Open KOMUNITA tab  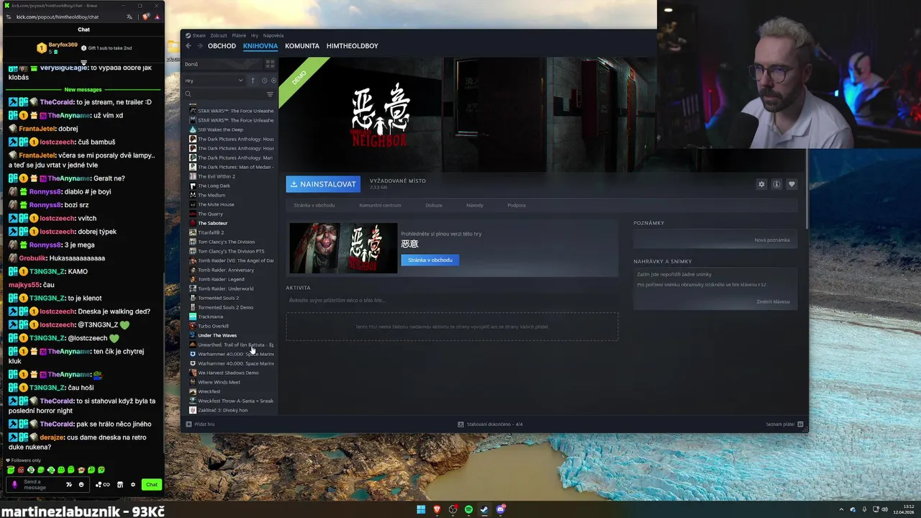302,46
